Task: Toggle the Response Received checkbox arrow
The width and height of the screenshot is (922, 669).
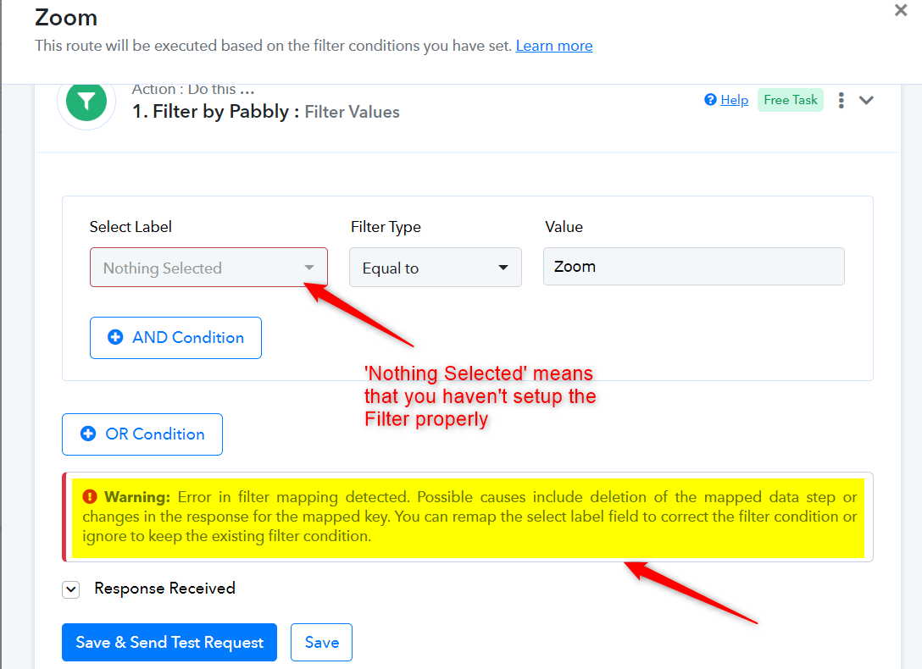Action: point(71,589)
